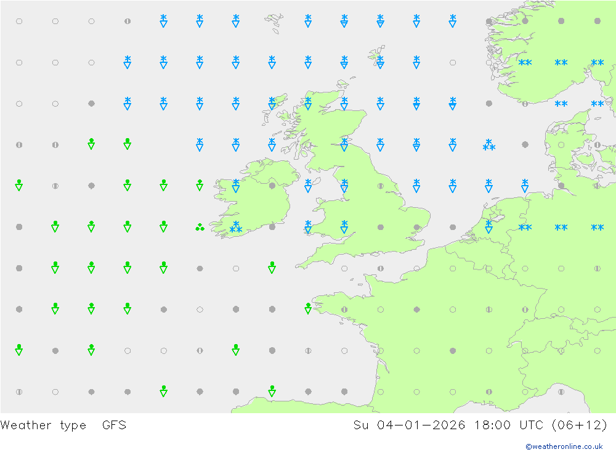Click the green rain shower symbol at Brittany's tip
The image size is (616, 452).
click(308, 308)
